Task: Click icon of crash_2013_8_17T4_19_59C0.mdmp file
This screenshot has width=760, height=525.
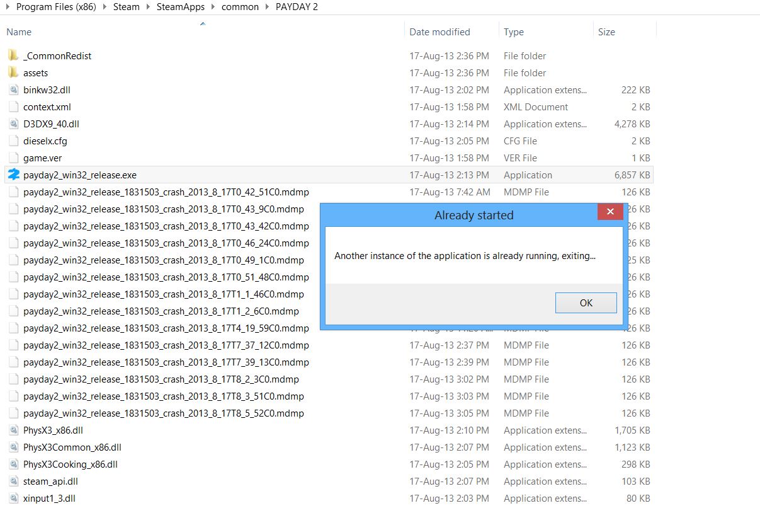Action: 13,328
